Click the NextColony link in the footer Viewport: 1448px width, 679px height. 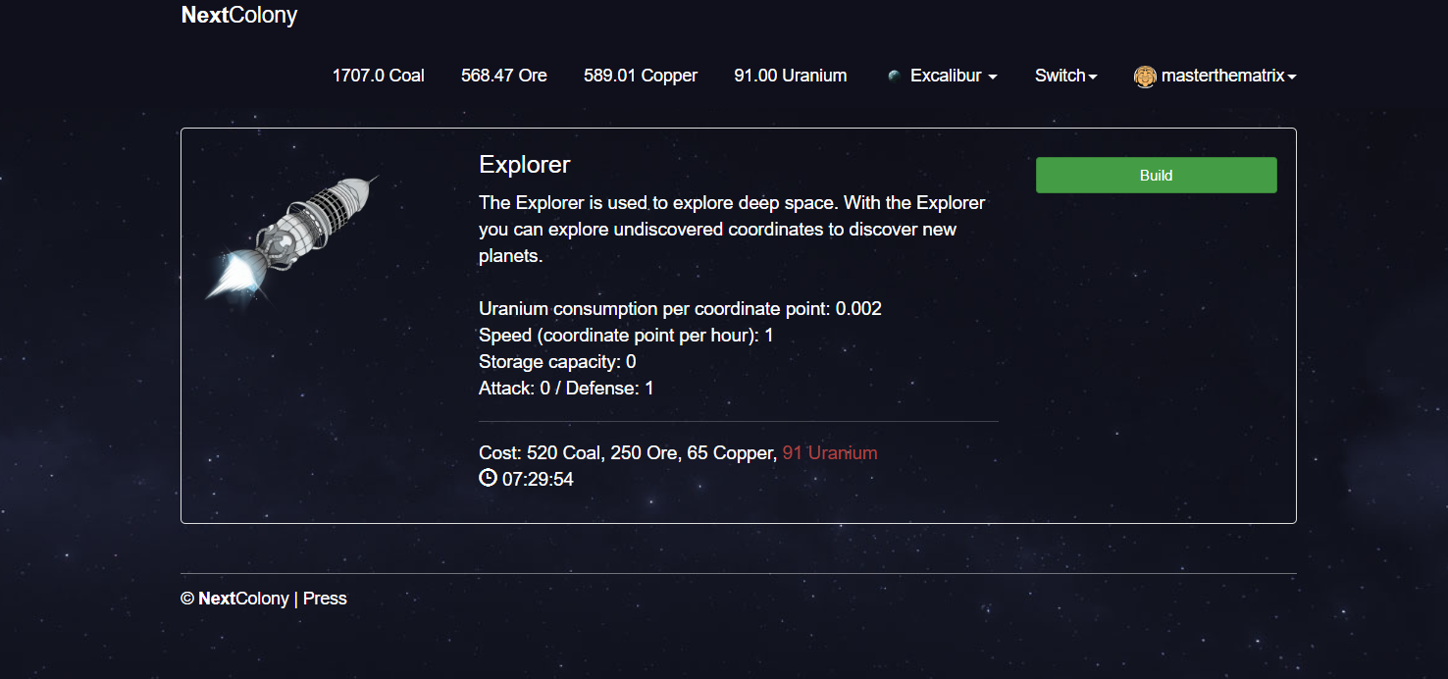click(x=243, y=599)
